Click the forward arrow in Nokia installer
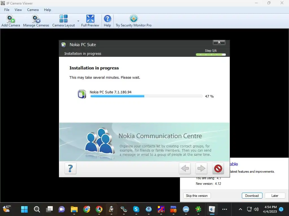Image resolution: width=289 pixels, height=216 pixels. (201, 168)
